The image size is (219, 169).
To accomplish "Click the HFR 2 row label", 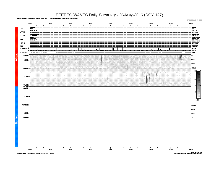I will tap(22, 43).
